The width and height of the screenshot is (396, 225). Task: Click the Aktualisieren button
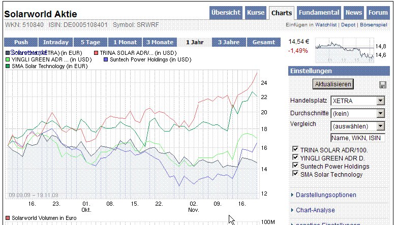tap(333, 84)
